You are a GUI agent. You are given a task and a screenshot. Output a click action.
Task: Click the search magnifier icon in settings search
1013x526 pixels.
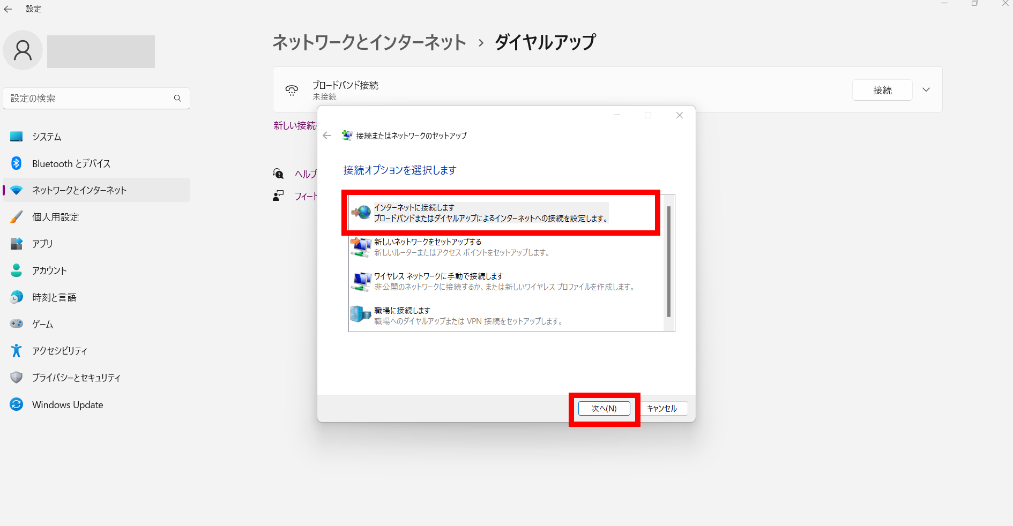pyautogui.click(x=177, y=99)
